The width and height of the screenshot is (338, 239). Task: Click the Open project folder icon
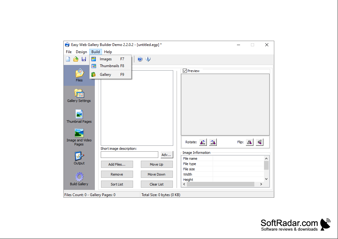(x=76, y=59)
